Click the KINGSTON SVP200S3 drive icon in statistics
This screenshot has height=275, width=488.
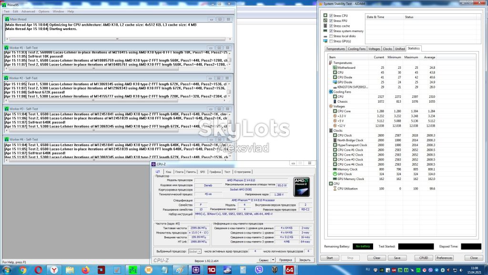click(x=335, y=87)
